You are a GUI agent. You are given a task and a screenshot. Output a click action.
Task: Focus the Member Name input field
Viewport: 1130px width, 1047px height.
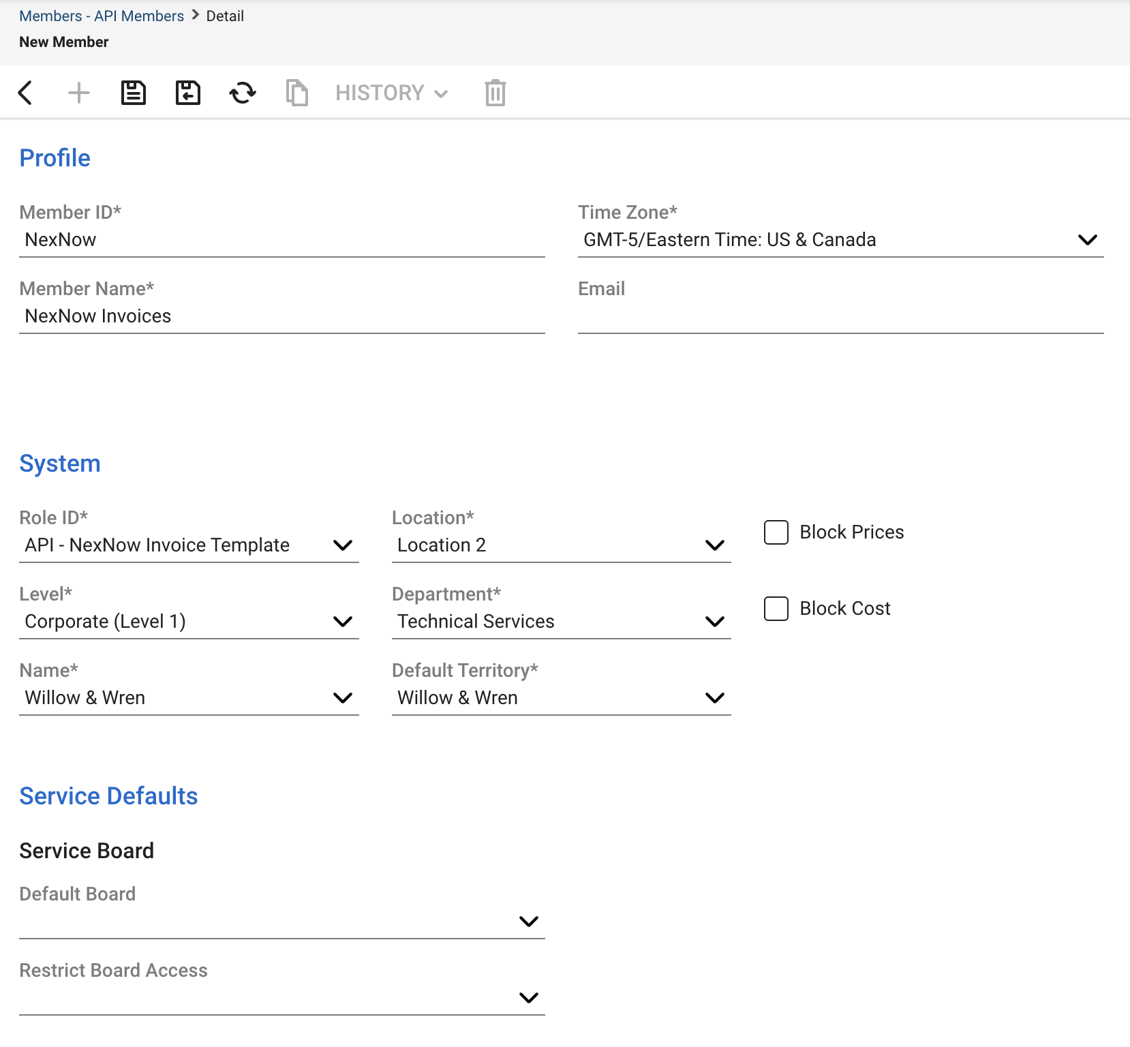pyautogui.click(x=281, y=316)
